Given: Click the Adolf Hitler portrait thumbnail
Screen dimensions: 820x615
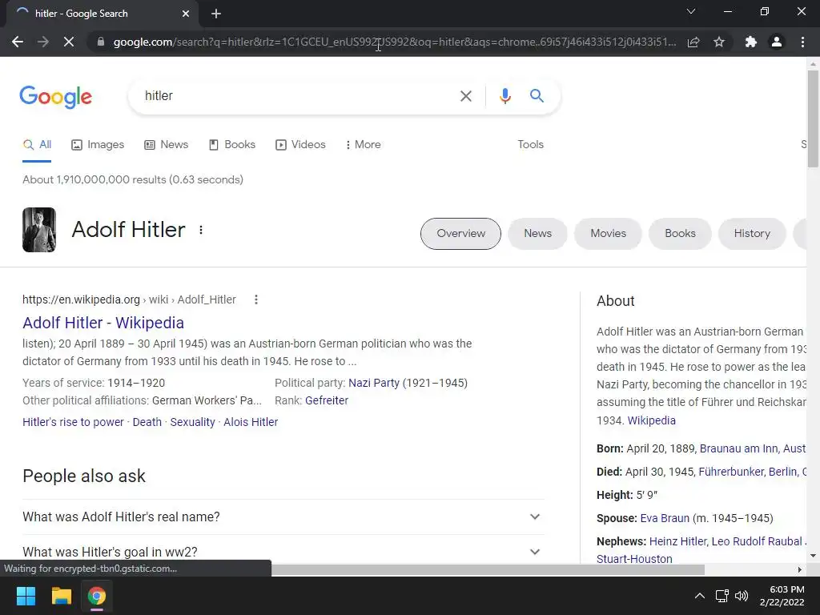Looking at the screenshot, I should pos(39,230).
